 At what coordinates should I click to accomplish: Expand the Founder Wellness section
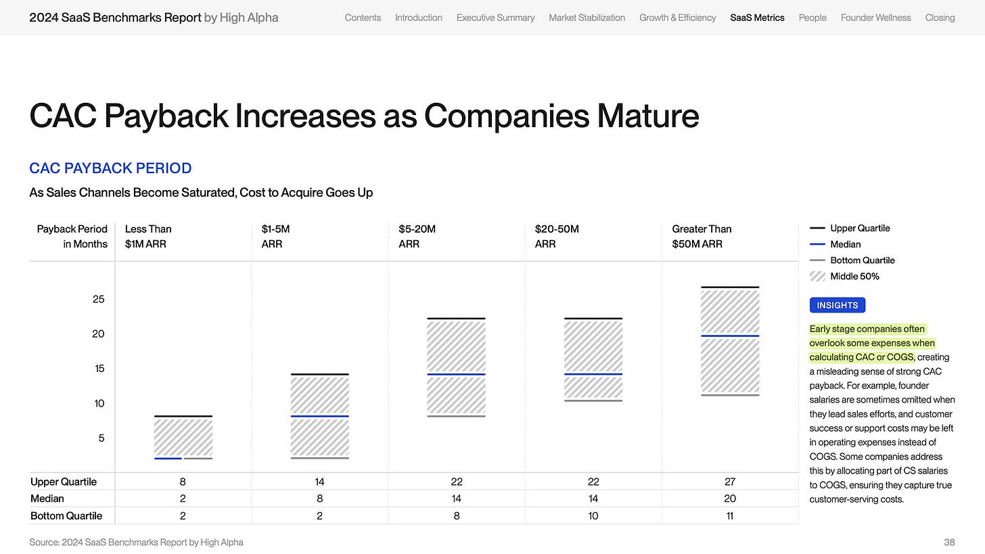(x=875, y=18)
